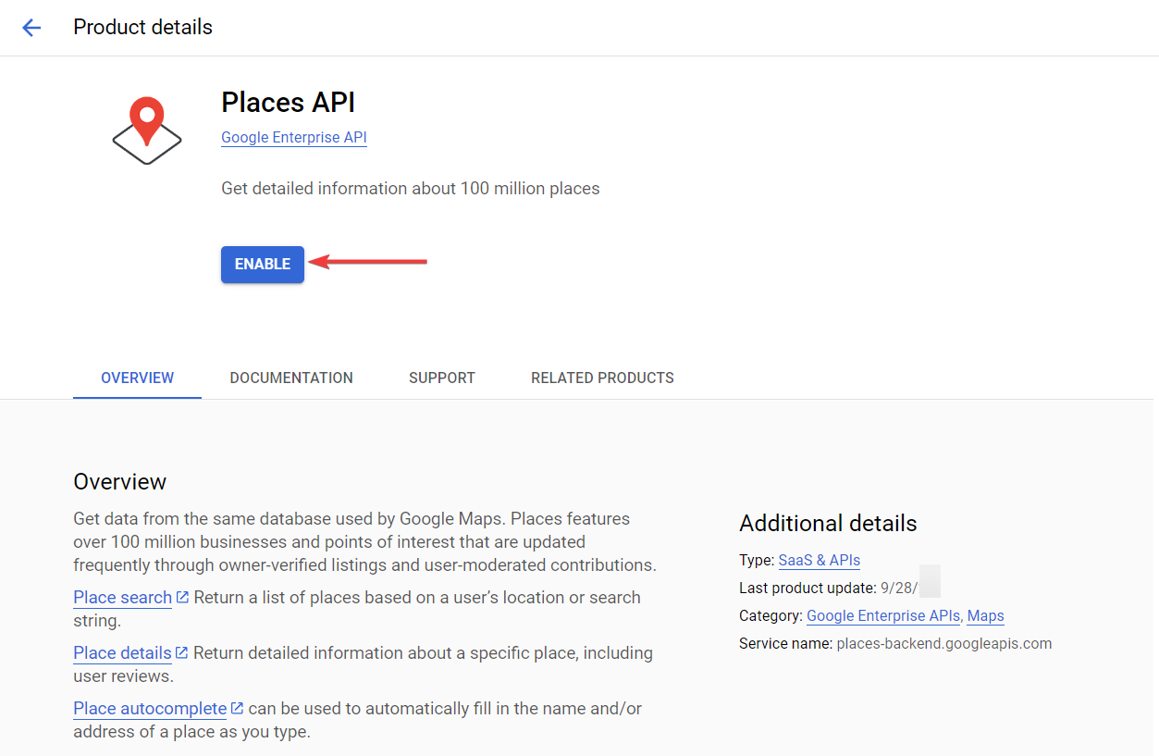Open the Google Enterprise API link under title
This screenshot has width=1159, height=756.
point(294,138)
